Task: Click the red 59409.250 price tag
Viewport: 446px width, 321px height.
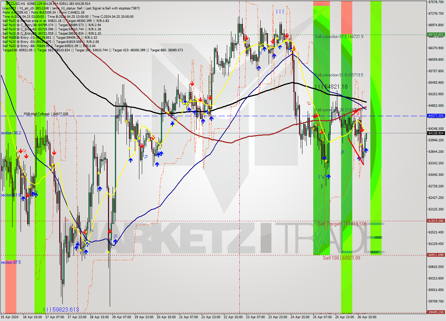Action: point(436,312)
